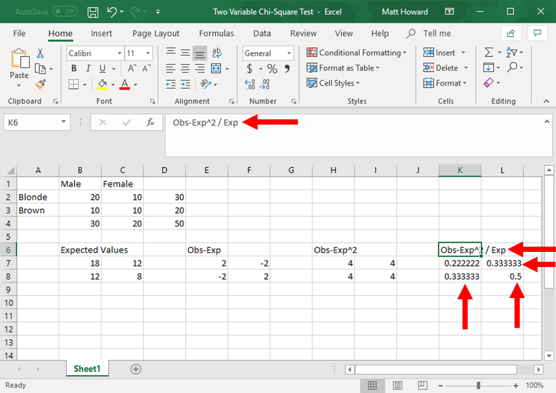Screen dimensions: 556x393
Task: Select Middle Align vertical alignment
Action: 185,53
